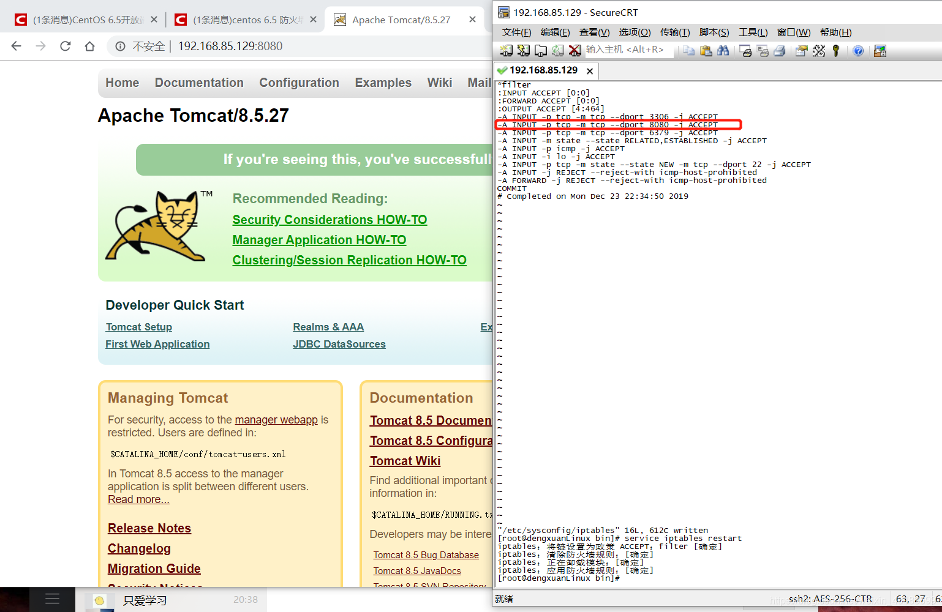Open the 传输(T) menu
The width and height of the screenshot is (942, 612).
click(x=675, y=32)
